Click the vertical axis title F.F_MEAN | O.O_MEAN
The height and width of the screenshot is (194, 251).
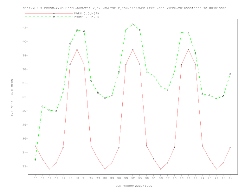click(12, 98)
